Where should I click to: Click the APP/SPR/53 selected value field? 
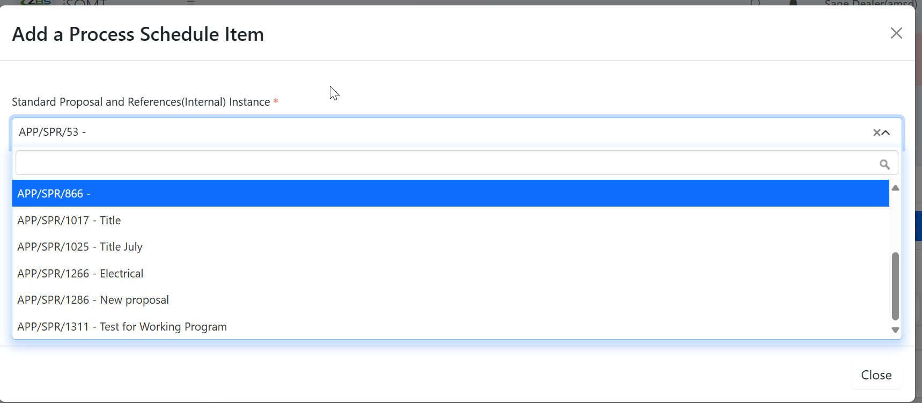(x=429, y=132)
